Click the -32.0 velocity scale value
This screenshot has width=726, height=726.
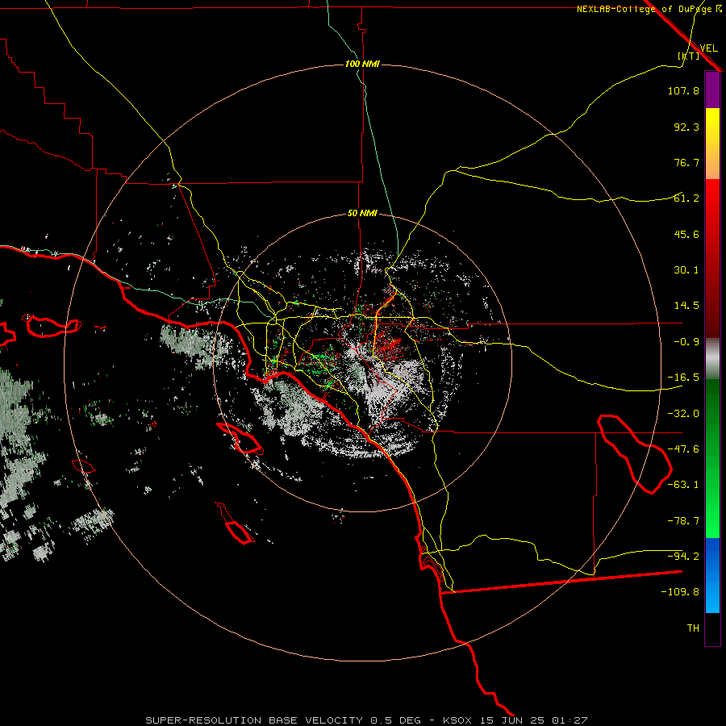(x=683, y=414)
